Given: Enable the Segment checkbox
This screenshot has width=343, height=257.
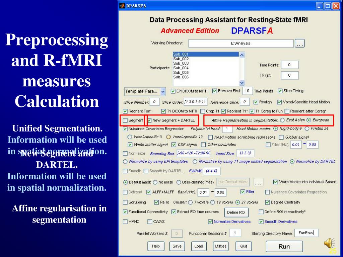Looking at the screenshot, I should pyautogui.click(x=125, y=120).
